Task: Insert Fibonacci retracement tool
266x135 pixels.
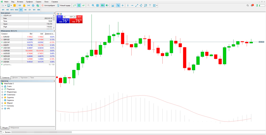Action: [x=145, y=6]
